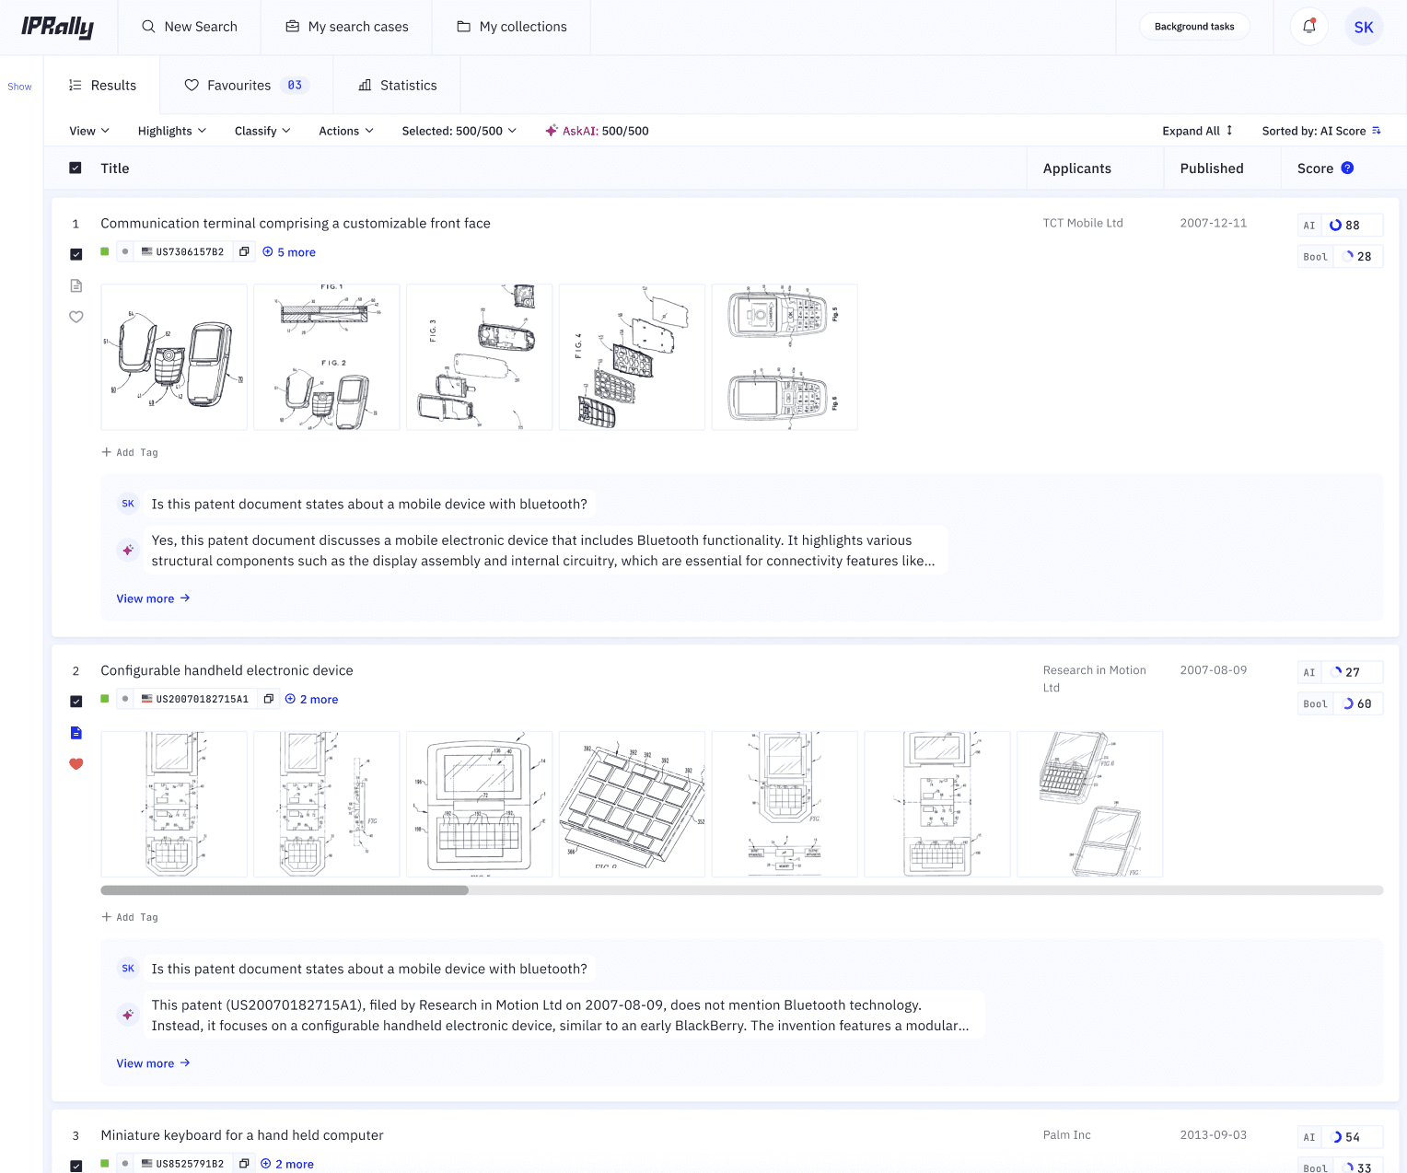This screenshot has height=1173, width=1407.
Task: Click the SK badge in result 1 question
Action: pos(128,504)
